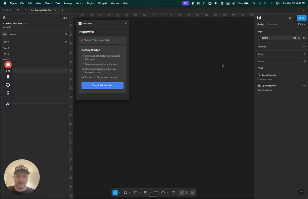Toggle the left sidebar panel layout
The height and width of the screenshot is (199, 308).
point(65,18)
